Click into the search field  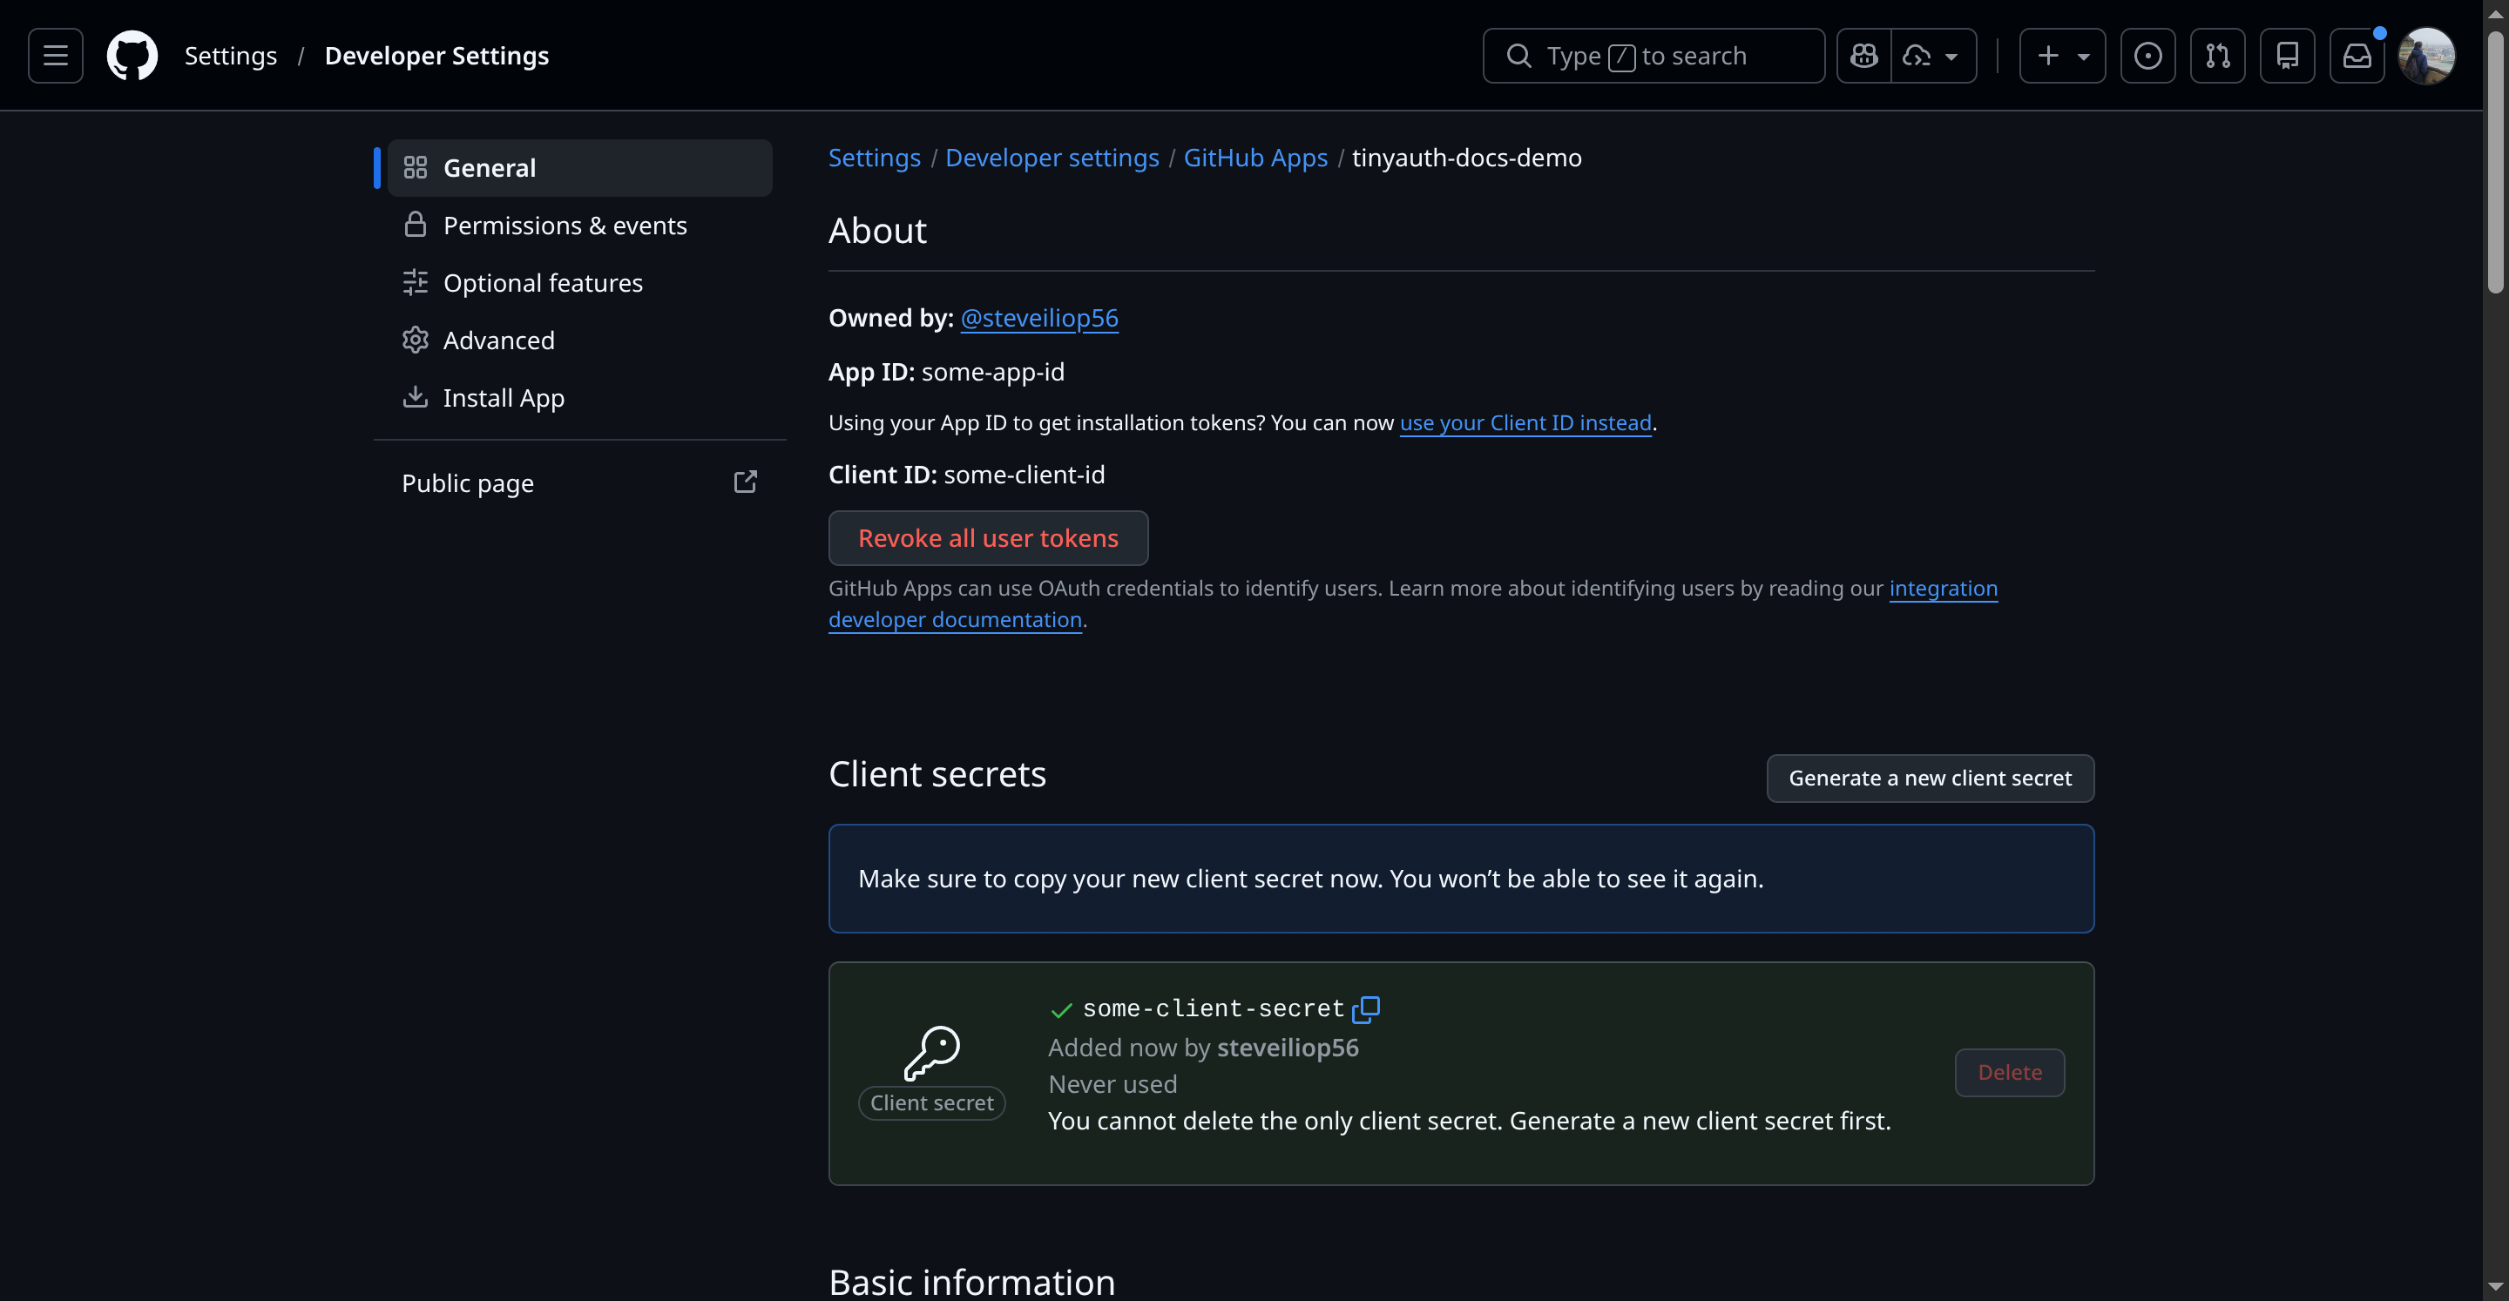point(1653,56)
